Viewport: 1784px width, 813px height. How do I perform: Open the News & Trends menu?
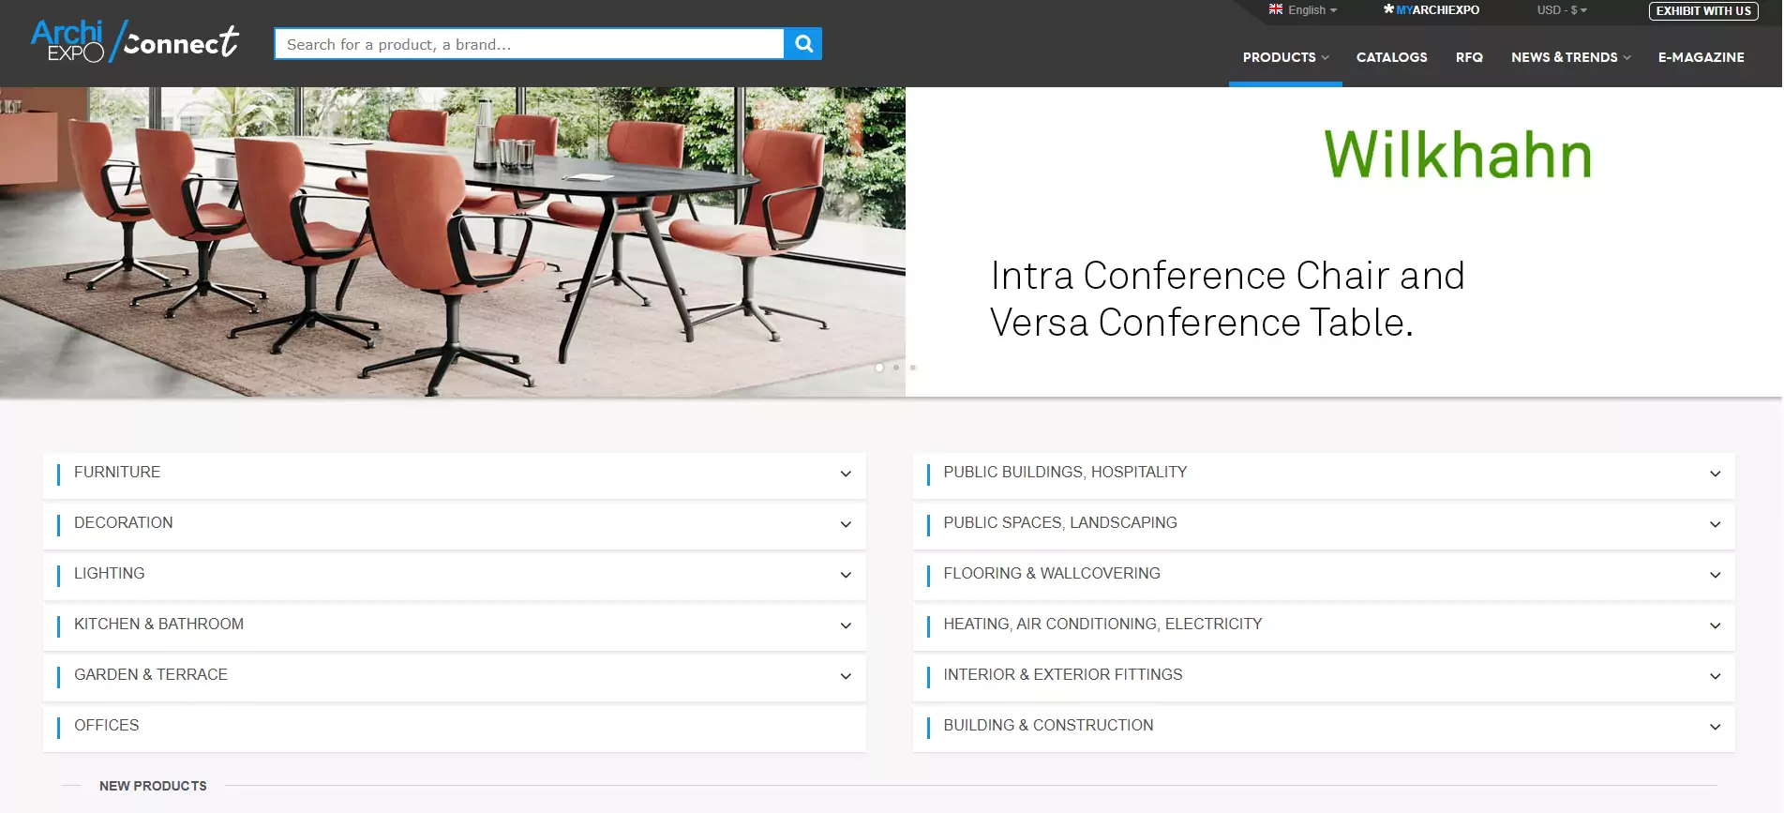(x=1570, y=57)
